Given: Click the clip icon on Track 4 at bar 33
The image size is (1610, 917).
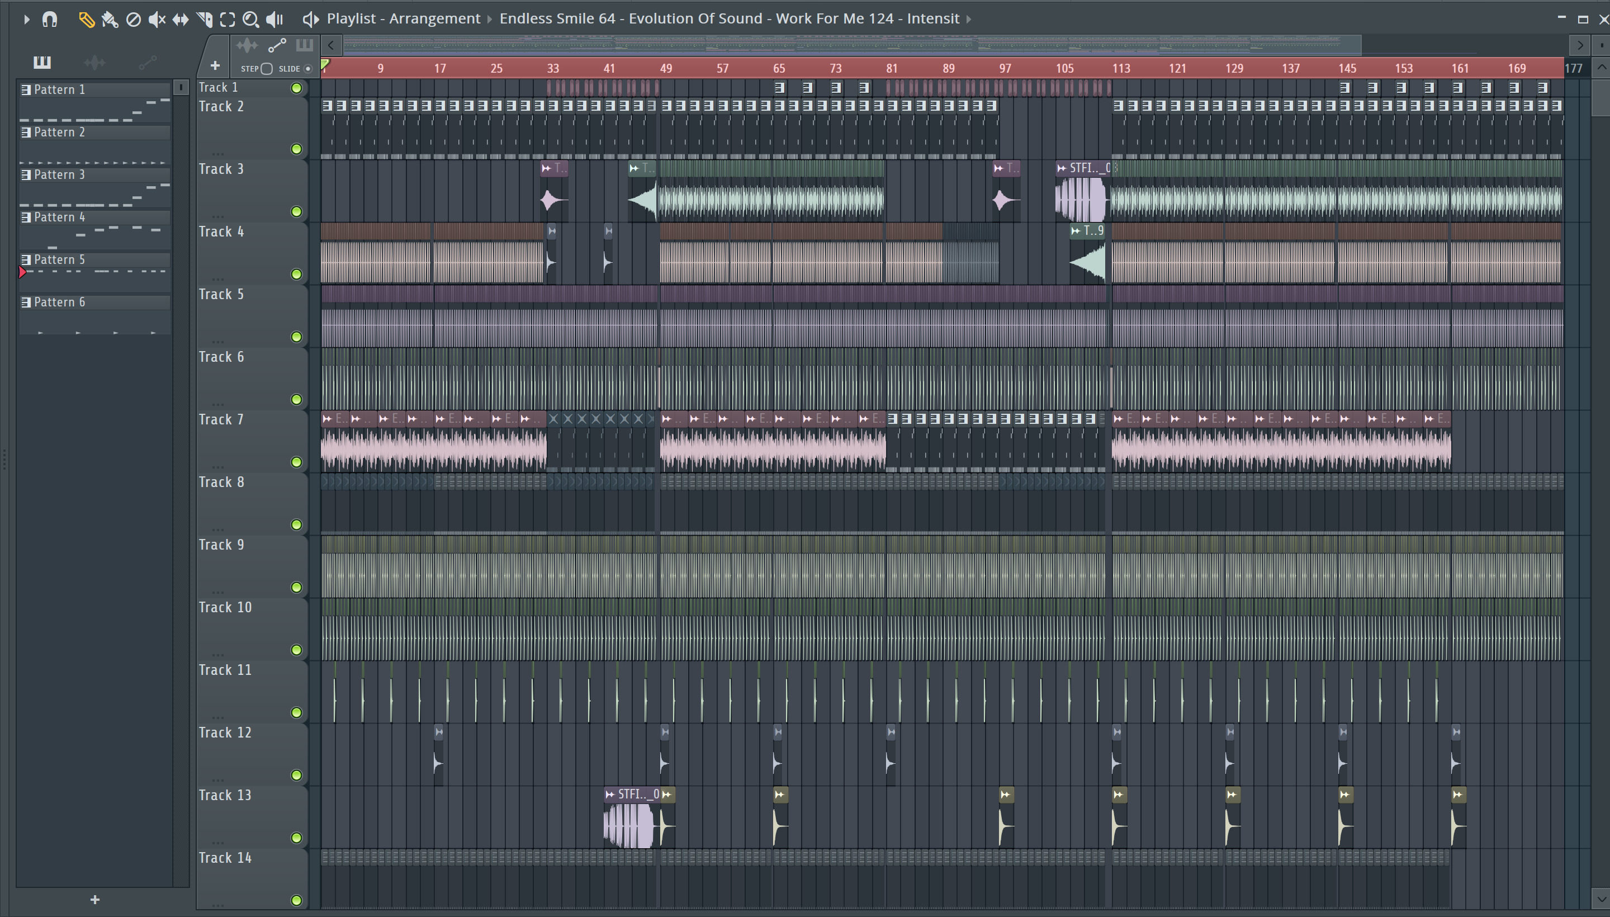Looking at the screenshot, I should 552,231.
